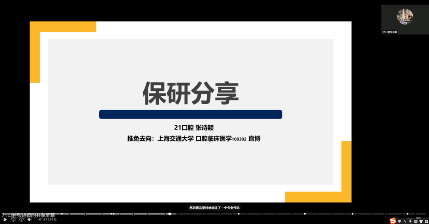Click the shared slide titled 保研分享
Screen dimensions: 429x224
pos(190,112)
